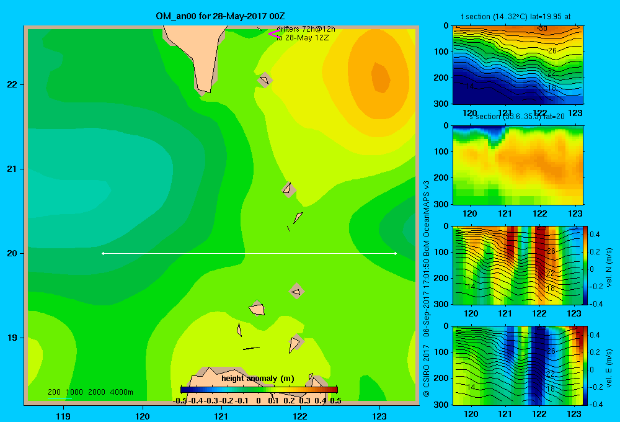Image resolution: width=620 pixels, height=422 pixels.
Task: Open the temperature section plot
Action: pos(518,65)
